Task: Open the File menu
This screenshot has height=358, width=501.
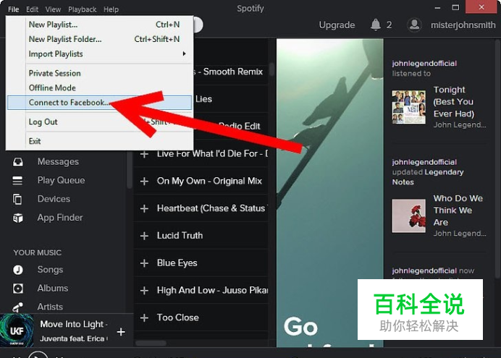Action: pos(13,9)
